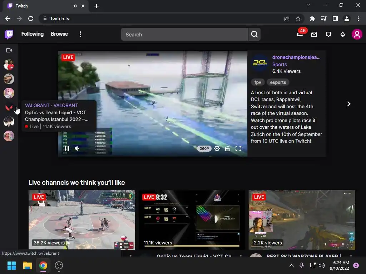
Task: Change the 360P quality setting
Action: tap(204, 149)
